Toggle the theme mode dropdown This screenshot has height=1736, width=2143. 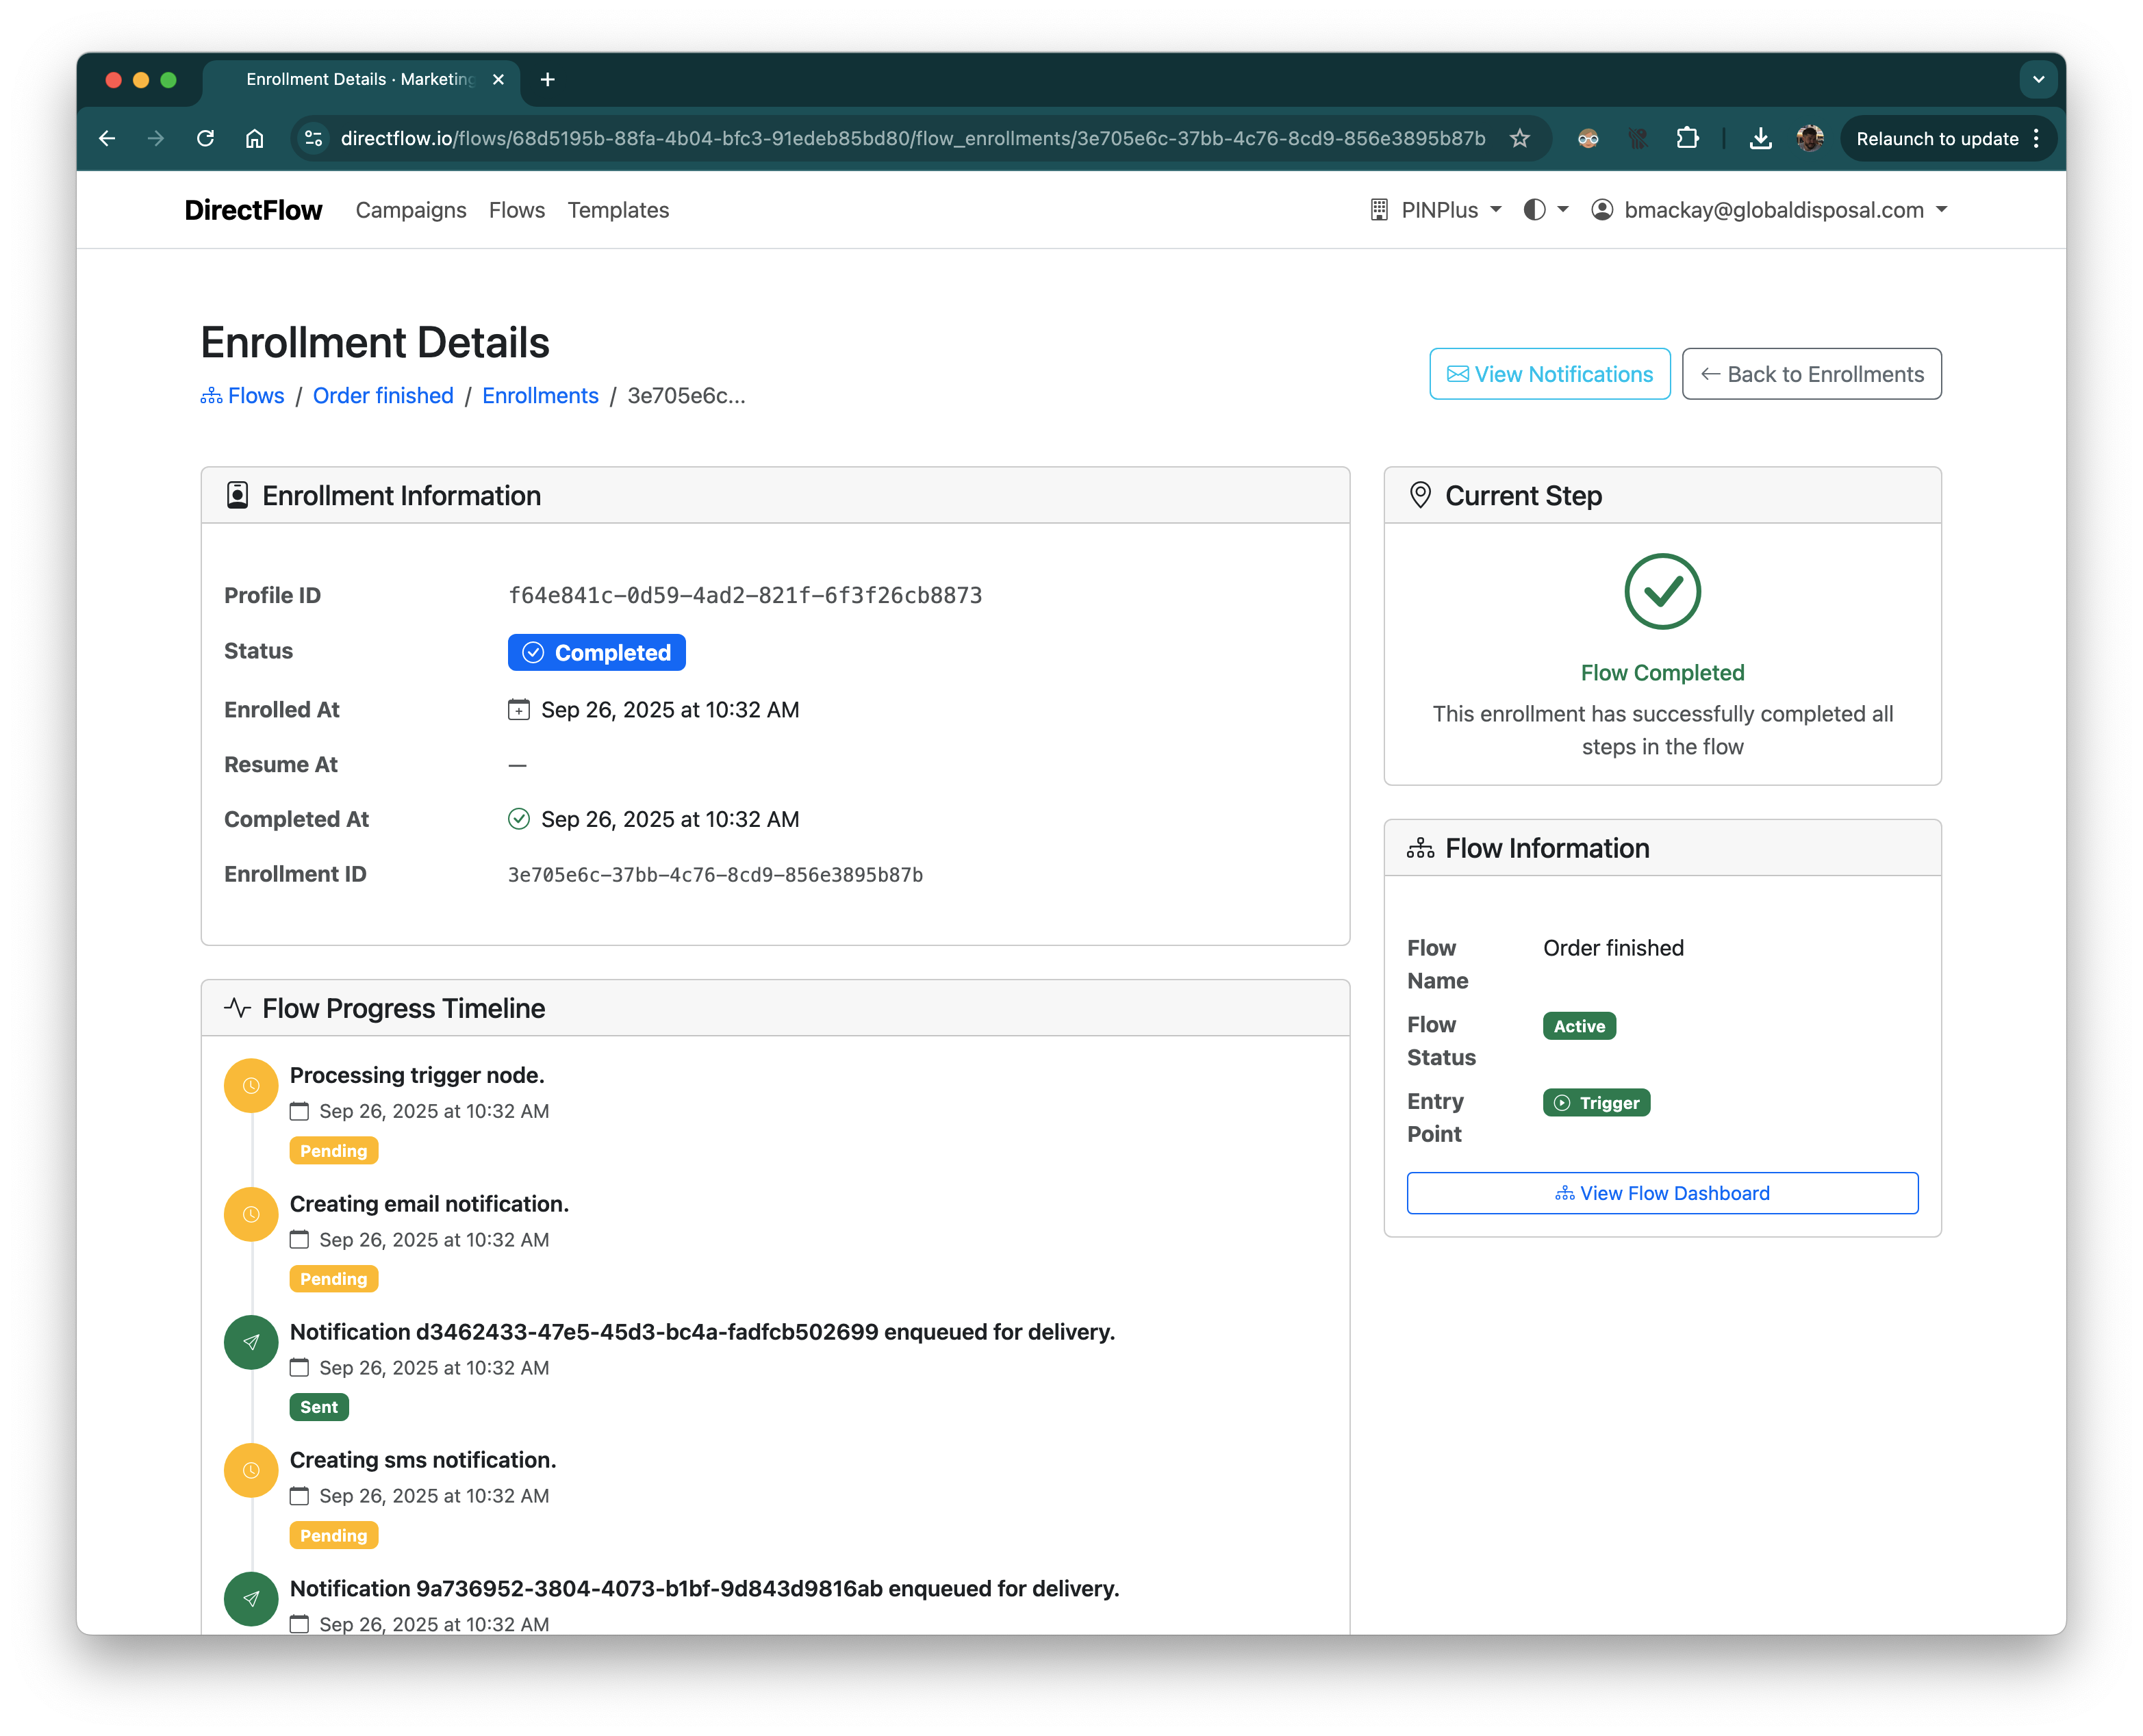click(1545, 210)
